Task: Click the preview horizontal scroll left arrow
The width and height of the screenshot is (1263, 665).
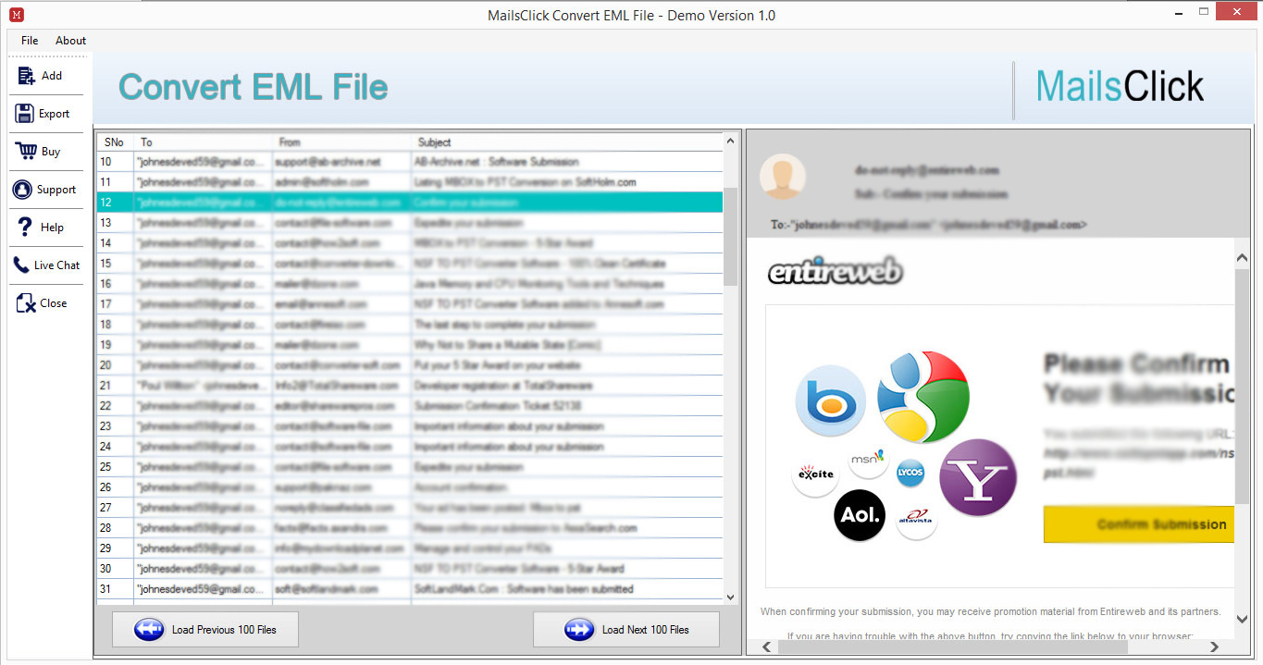Action: coord(767,647)
